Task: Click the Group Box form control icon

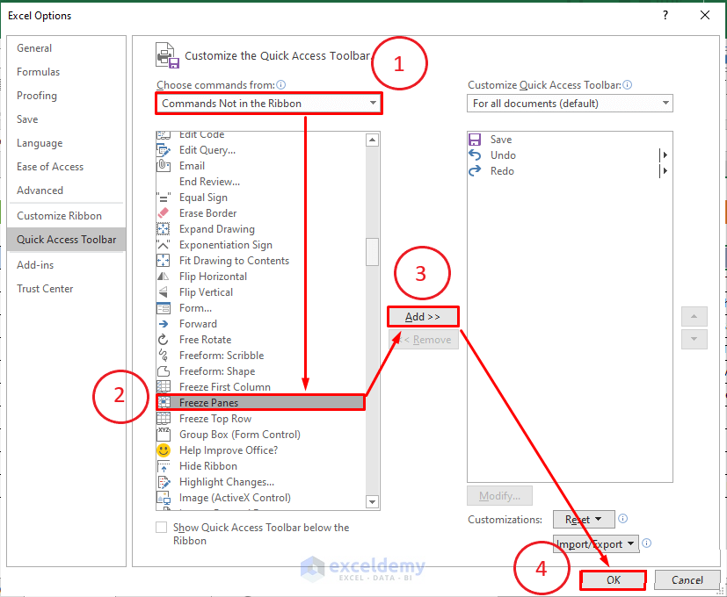Action: point(164,435)
